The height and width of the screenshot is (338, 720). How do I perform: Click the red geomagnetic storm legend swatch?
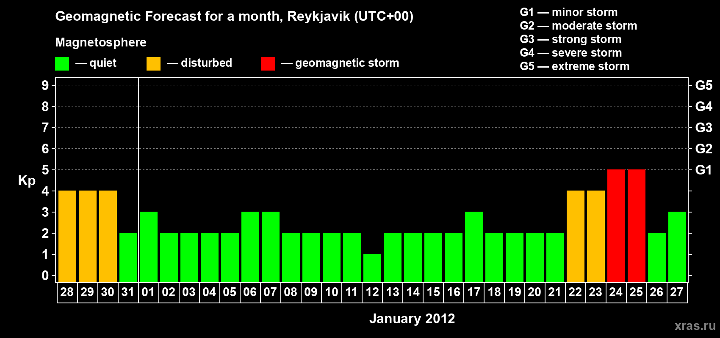(x=268, y=64)
